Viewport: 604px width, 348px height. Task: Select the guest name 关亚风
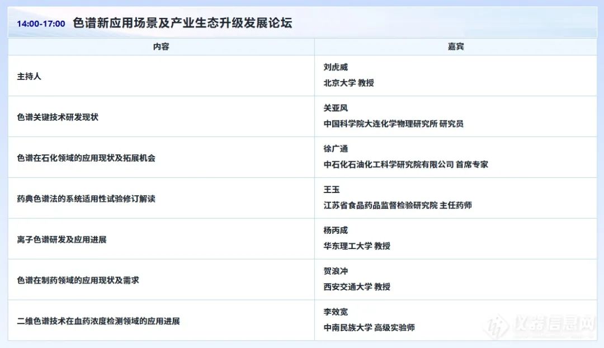pyautogui.click(x=336, y=108)
